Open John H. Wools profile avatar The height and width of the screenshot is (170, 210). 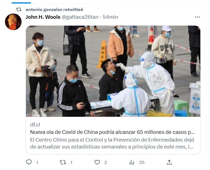(x=13, y=22)
